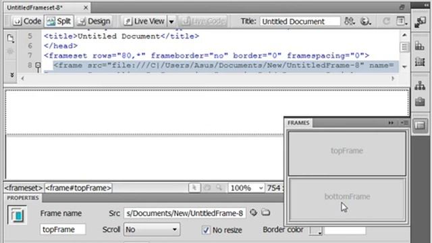Restore down the document window
Image resolution: width=432 pixels, height=243 pixels.
click(x=402, y=7)
